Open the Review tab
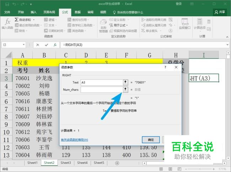Viewport: 231px width, 172px height. [91, 12]
